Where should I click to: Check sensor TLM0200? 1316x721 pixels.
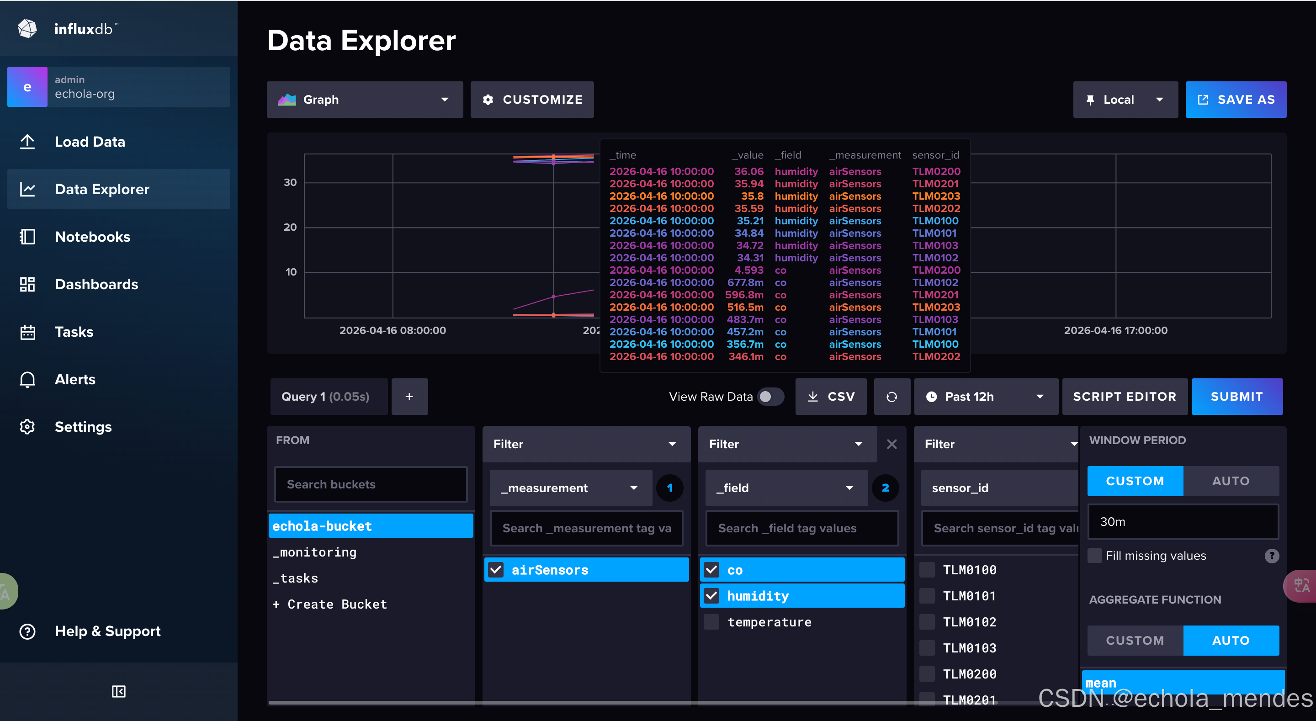click(927, 674)
